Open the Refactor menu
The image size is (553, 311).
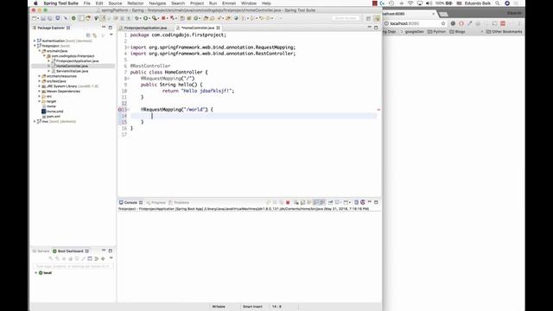[136, 3]
